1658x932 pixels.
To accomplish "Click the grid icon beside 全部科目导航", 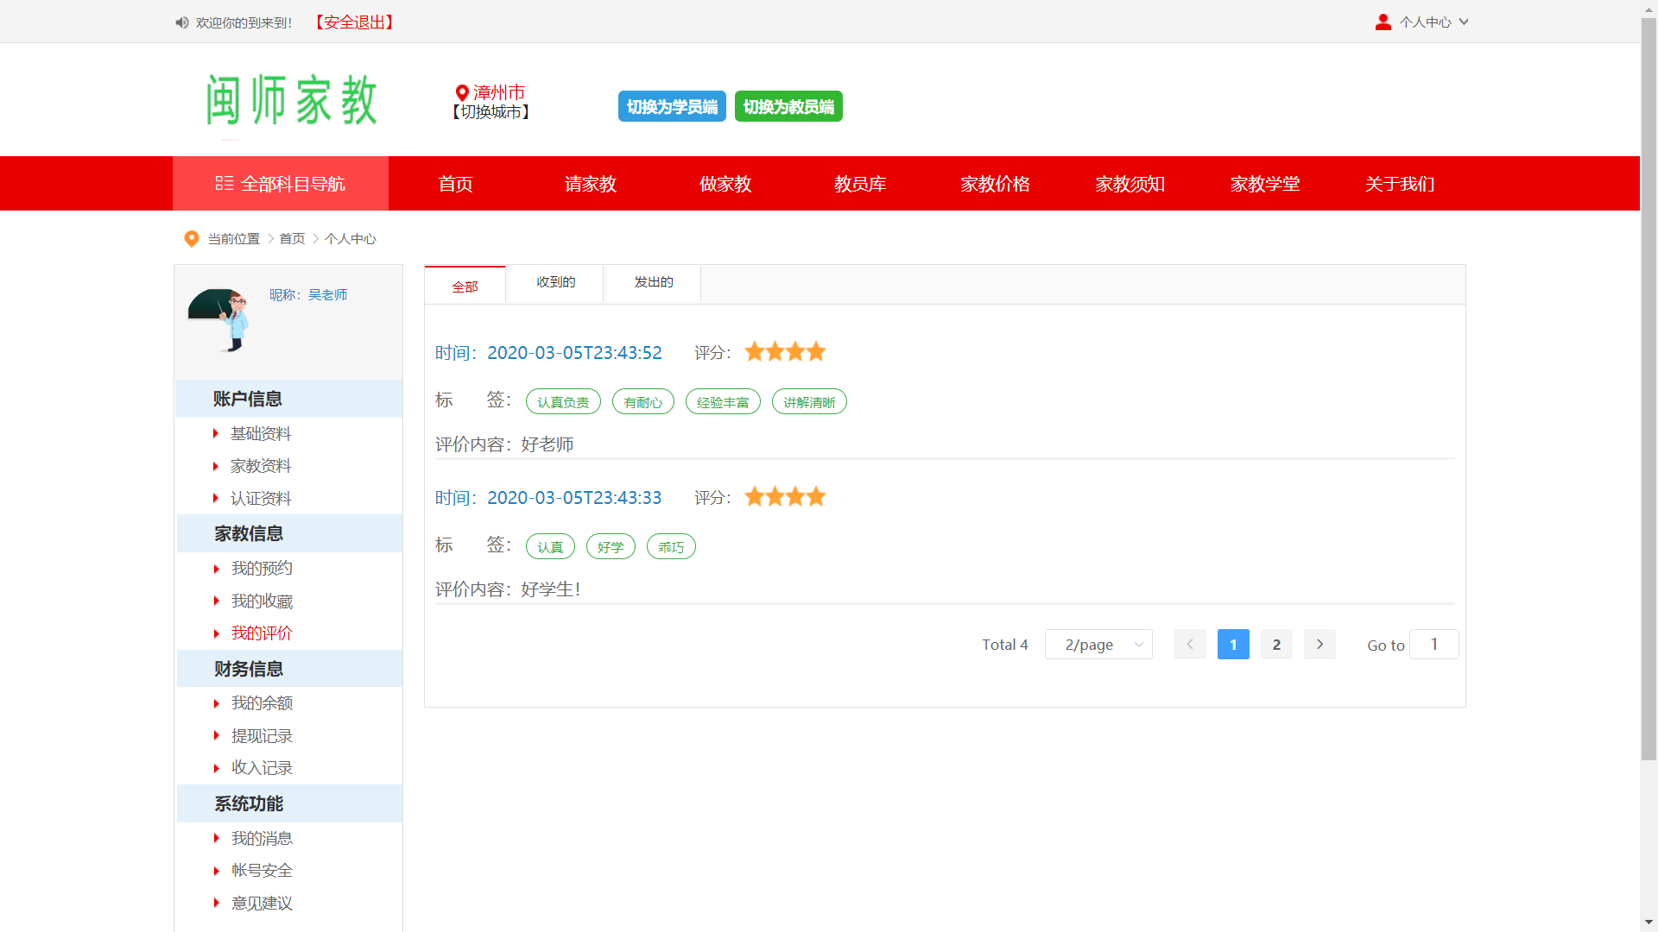I will pyautogui.click(x=225, y=183).
